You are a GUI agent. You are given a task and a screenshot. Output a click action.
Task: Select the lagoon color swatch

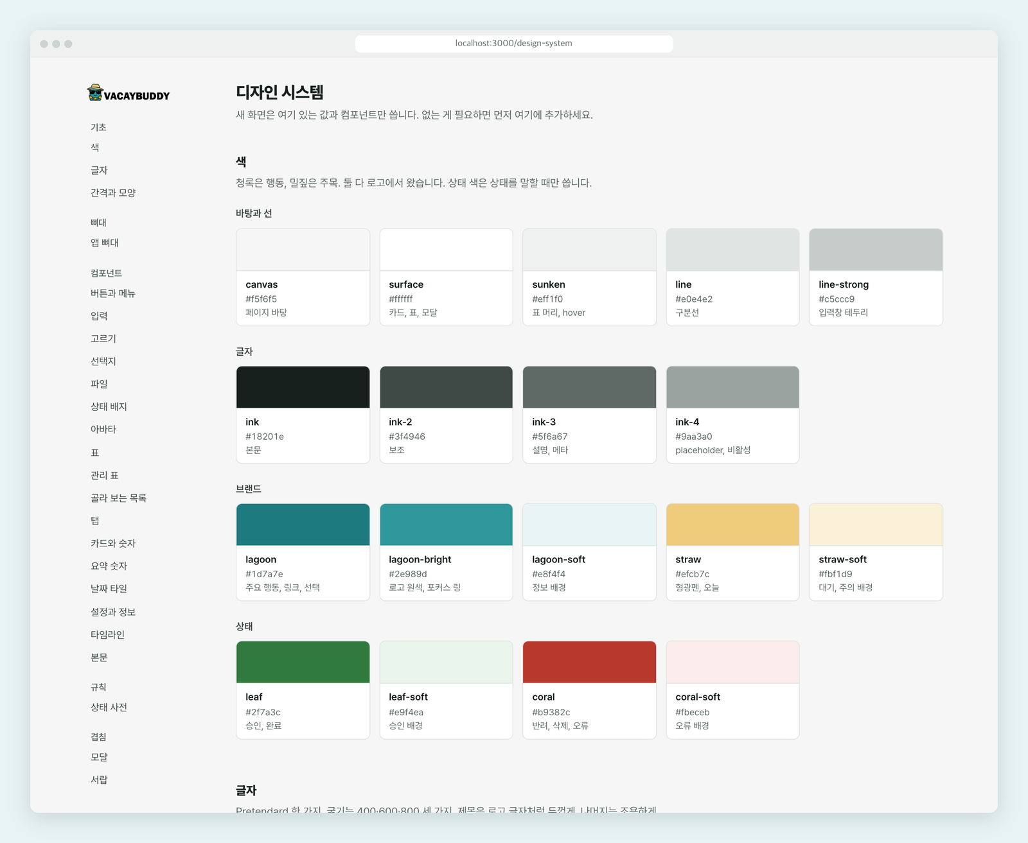[303, 525]
